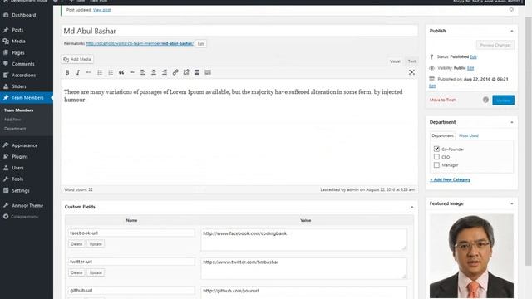The image size is (532, 299).
Task: Click the Update publish button
Action: 503,100
